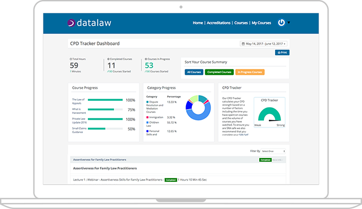362x209 pixels.
Task: Click the CPD Tracker strength gauge
Action: 269,114
